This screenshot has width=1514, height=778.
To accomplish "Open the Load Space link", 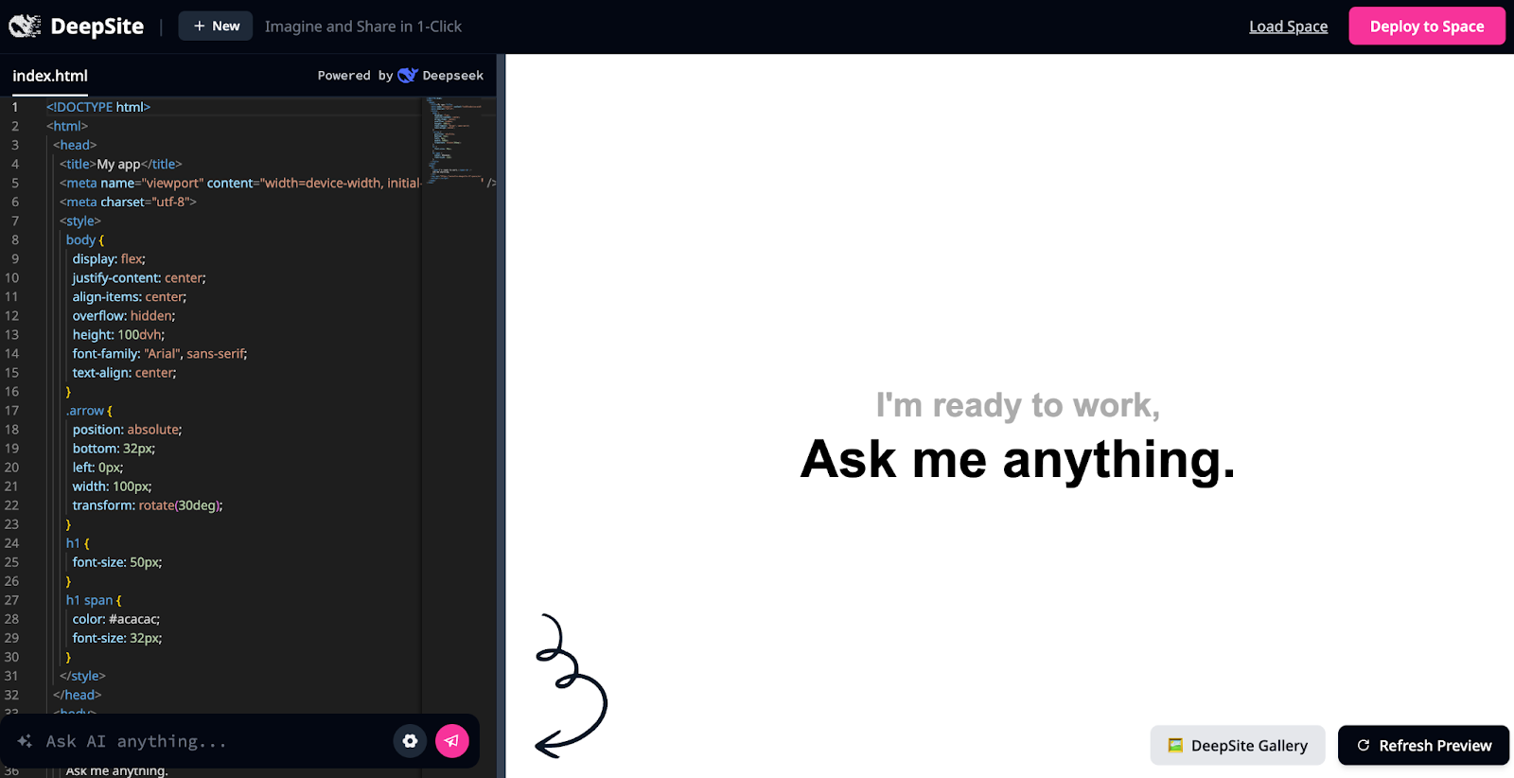I will pos(1288,27).
